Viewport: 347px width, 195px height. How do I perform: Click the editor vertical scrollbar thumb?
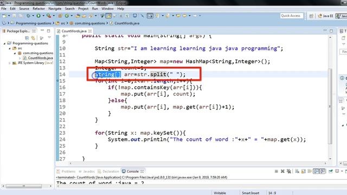tap(330, 106)
